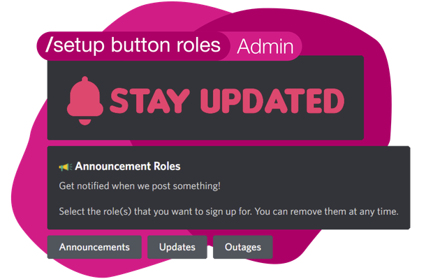This screenshot has width=447, height=279.
Task: Click the leading slash of the setup command
Action: (48, 45)
